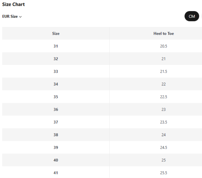
Task: Select size 35 in the table
Action: (56, 97)
